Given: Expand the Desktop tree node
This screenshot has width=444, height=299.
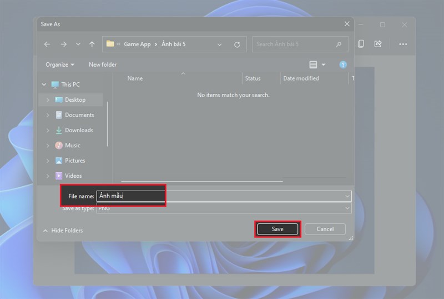Looking at the screenshot, I should (48, 100).
